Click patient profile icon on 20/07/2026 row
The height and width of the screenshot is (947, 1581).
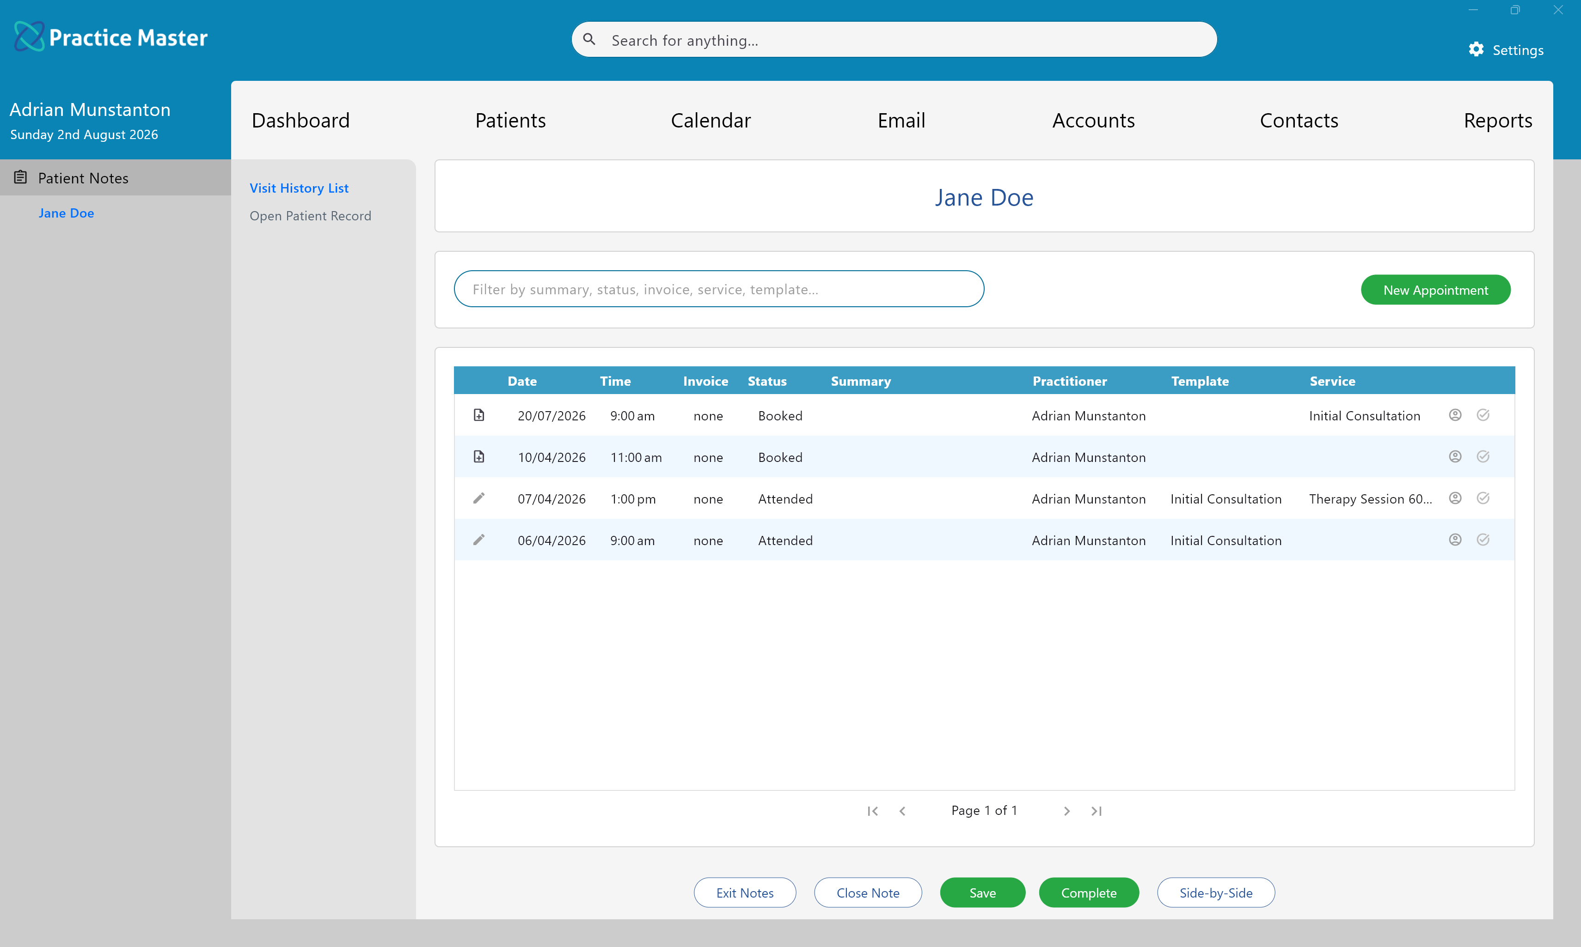coord(1455,415)
